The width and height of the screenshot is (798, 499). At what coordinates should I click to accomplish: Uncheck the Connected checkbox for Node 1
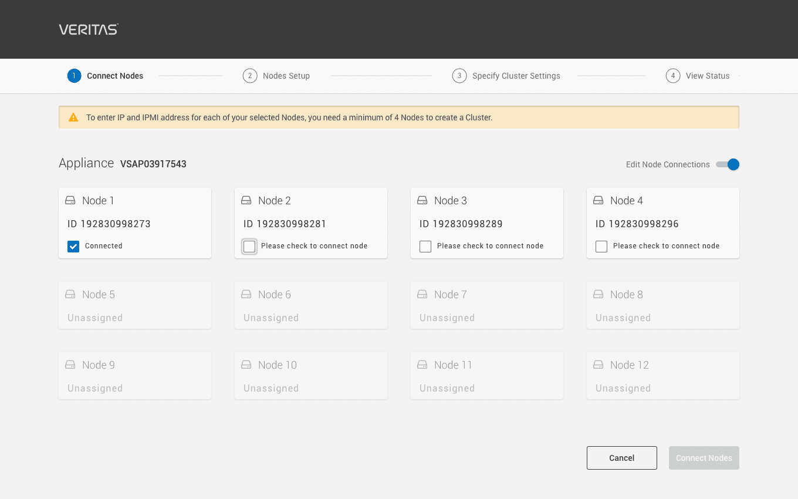point(73,246)
